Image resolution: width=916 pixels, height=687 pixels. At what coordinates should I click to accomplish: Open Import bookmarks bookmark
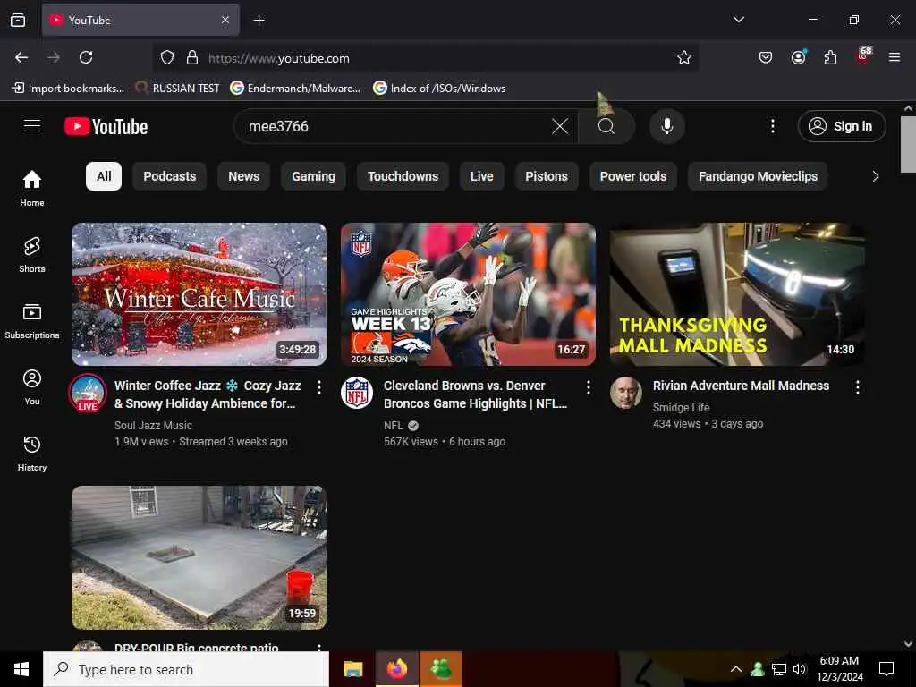[x=68, y=89]
